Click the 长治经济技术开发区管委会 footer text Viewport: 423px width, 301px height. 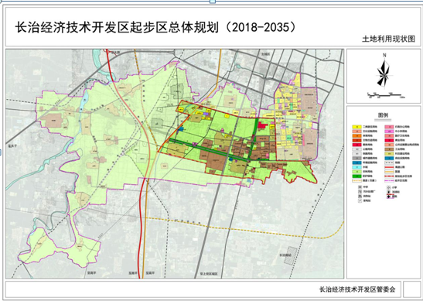[357, 289]
